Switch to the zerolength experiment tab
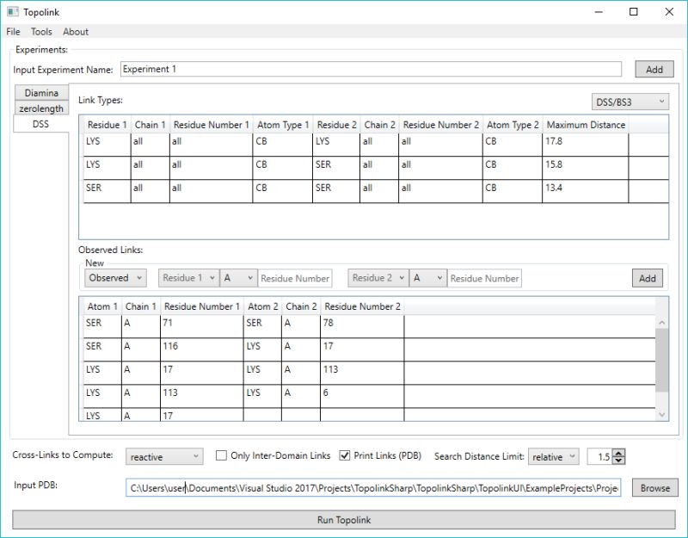 41,108
